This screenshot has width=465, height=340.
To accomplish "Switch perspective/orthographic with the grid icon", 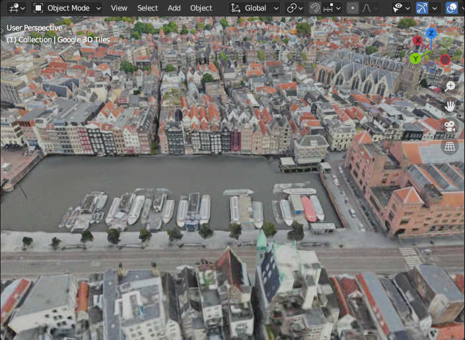I will pyautogui.click(x=450, y=146).
